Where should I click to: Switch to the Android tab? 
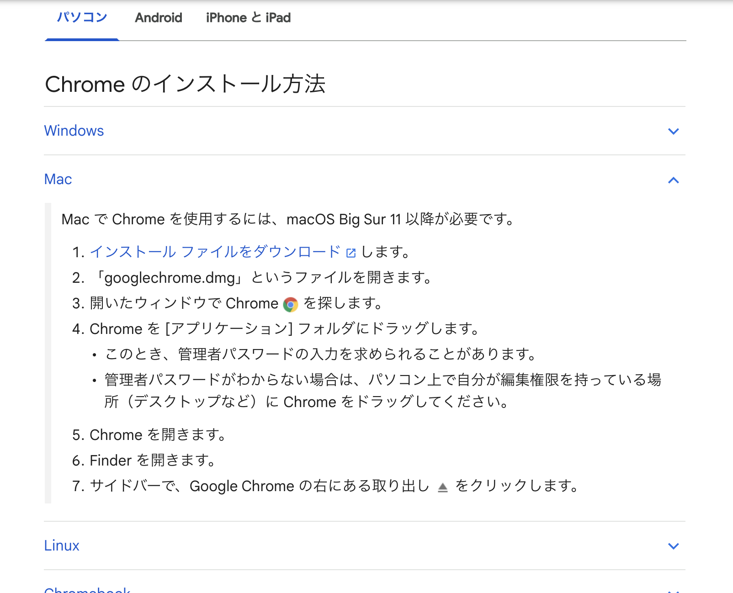[x=159, y=18]
